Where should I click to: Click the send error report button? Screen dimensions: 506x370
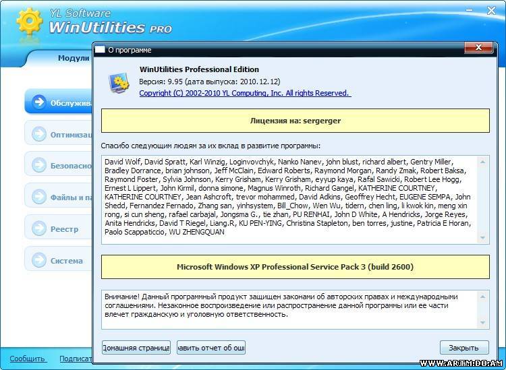click(211, 348)
